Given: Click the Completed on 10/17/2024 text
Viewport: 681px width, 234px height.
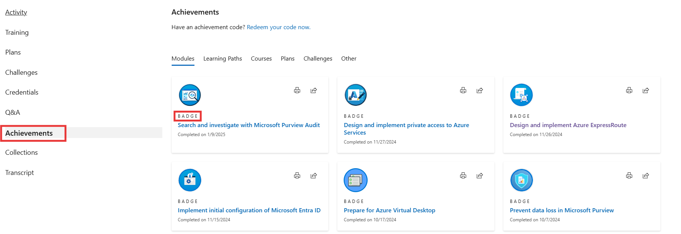Looking at the screenshot, I should [x=370, y=220].
